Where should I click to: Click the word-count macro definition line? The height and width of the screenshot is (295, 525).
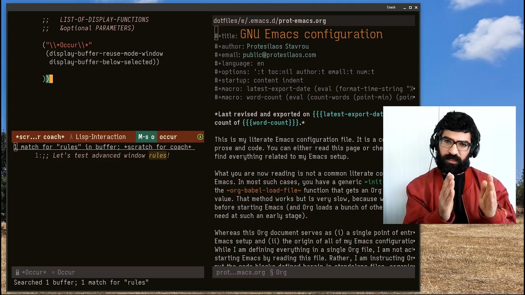[x=315, y=97]
